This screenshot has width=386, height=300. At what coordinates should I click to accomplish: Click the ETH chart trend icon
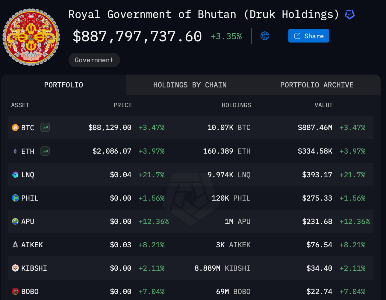pyautogui.click(x=45, y=151)
